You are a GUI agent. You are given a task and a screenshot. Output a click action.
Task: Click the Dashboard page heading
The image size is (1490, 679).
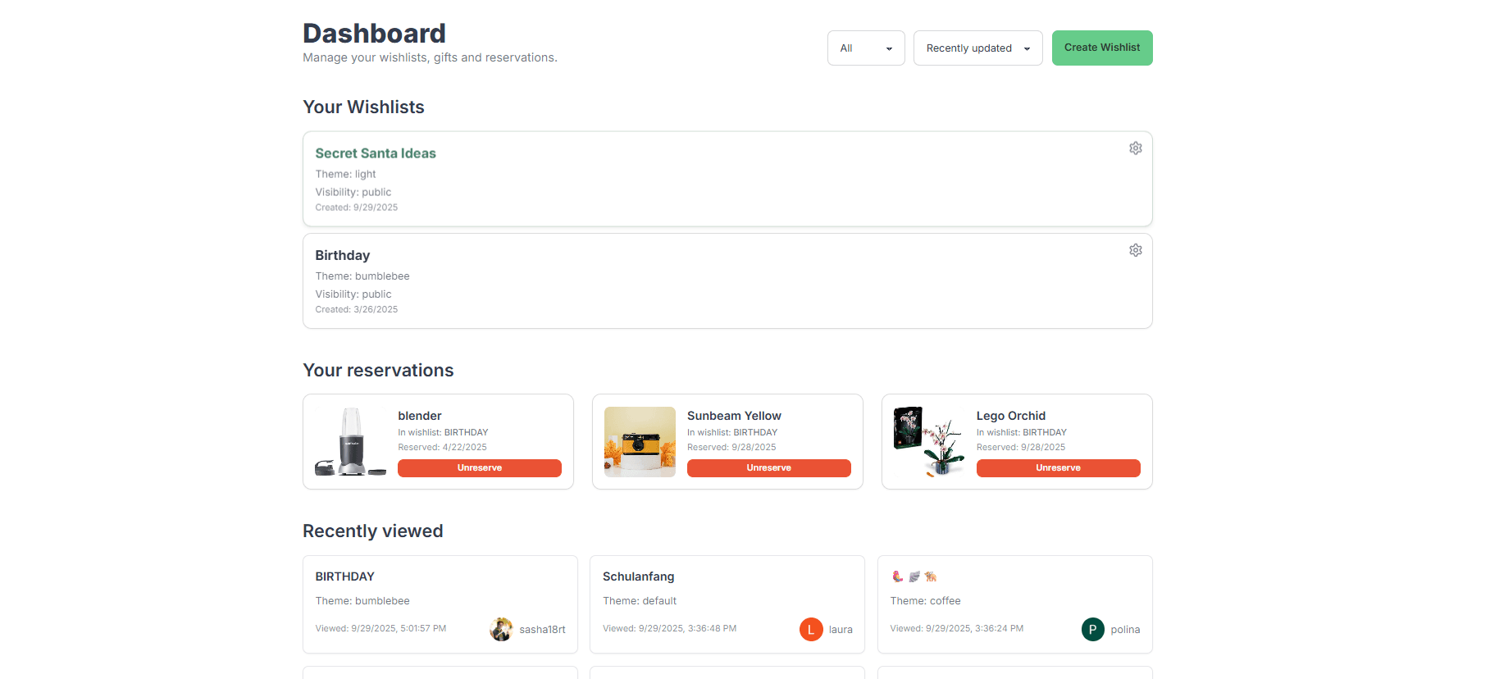(374, 34)
